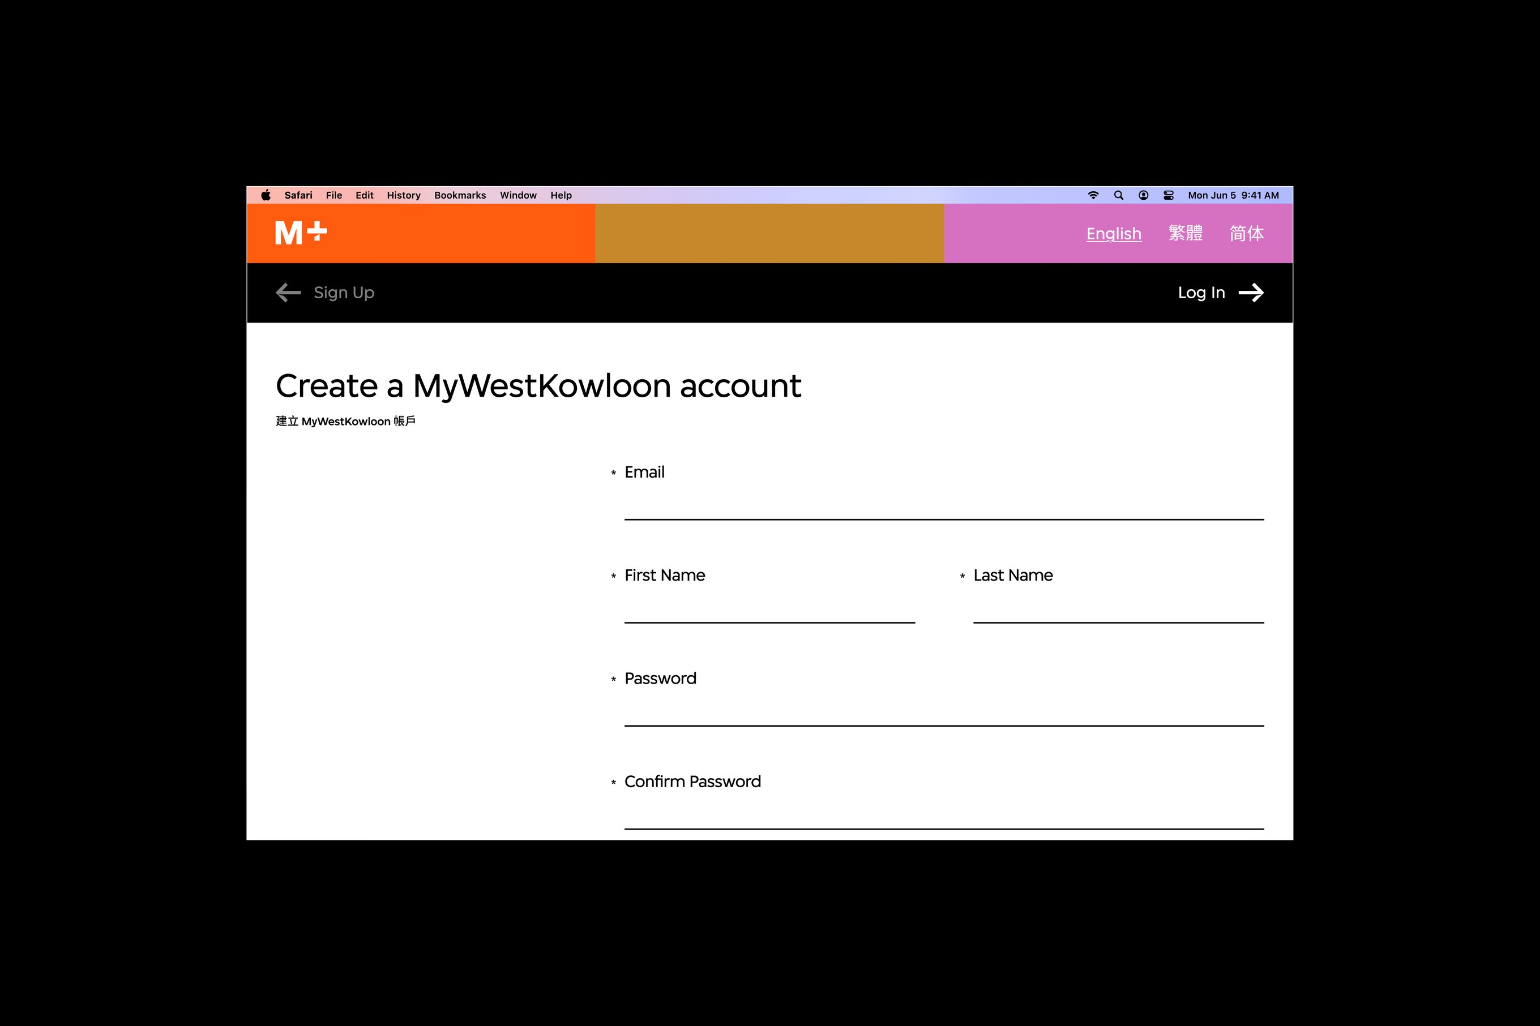
Task: Open Spotlight search in the menu bar
Action: [x=1119, y=195]
